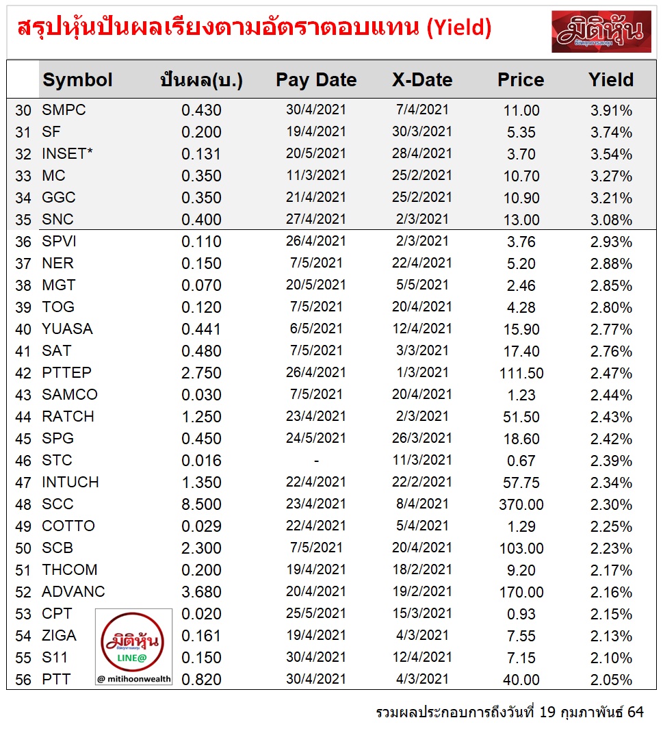The height and width of the screenshot is (733, 663).
Task: Select the Pay Date column header
Action: tap(316, 80)
